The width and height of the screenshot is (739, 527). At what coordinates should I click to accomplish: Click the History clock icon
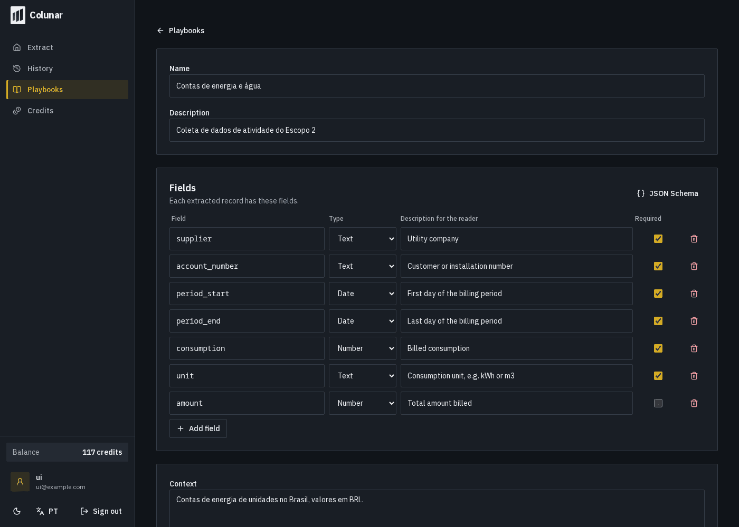(x=17, y=69)
